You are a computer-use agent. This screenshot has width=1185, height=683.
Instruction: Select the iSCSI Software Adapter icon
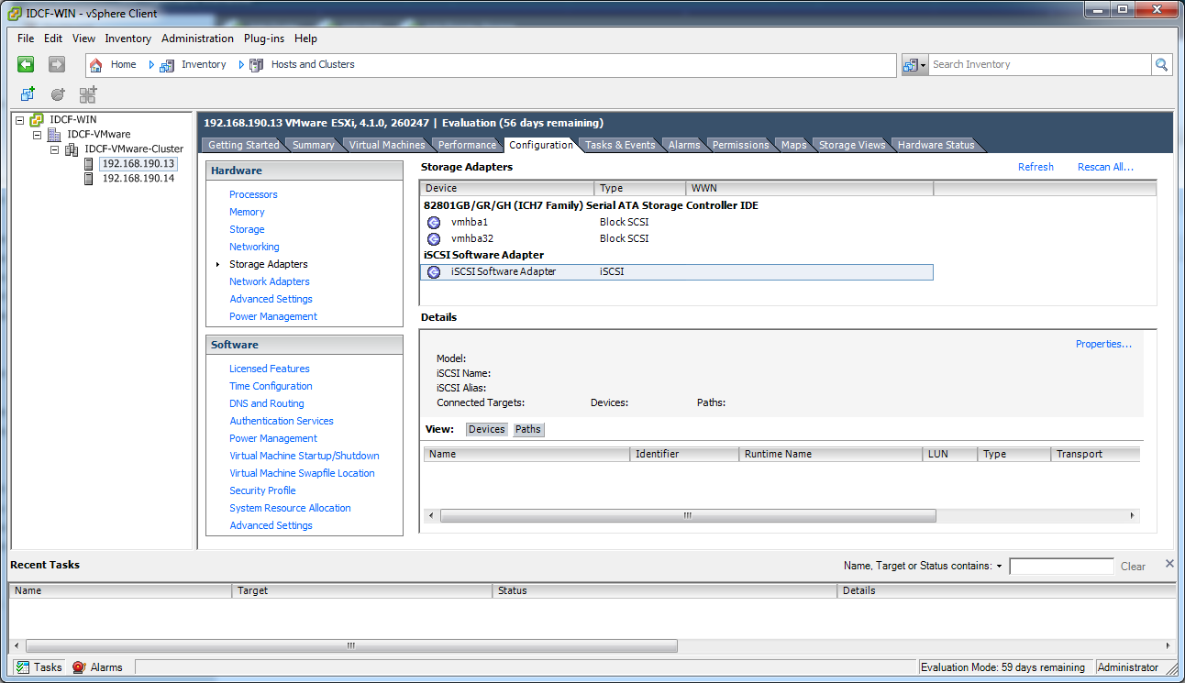coord(433,271)
